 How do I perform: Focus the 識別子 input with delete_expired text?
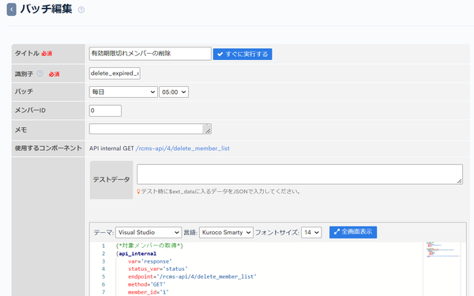tap(115, 73)
